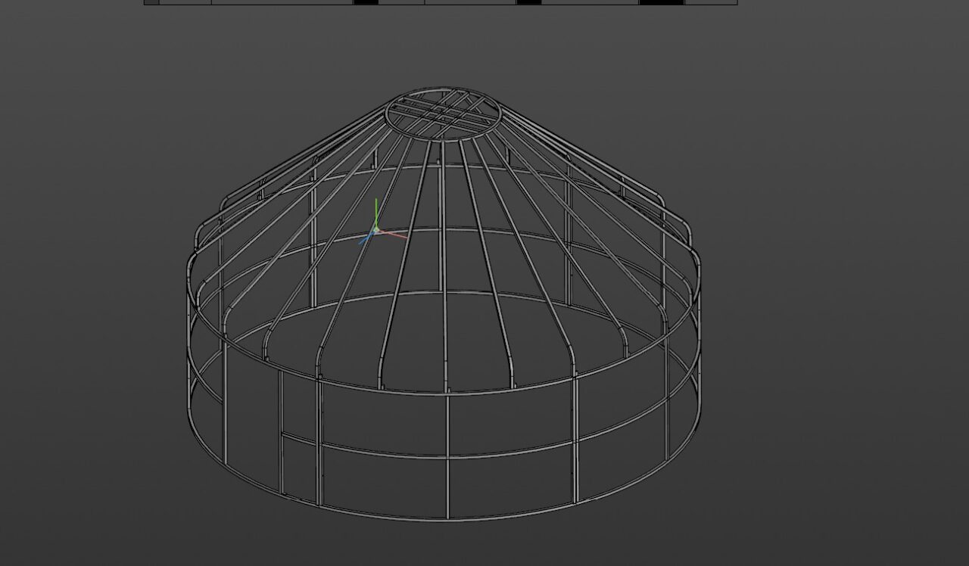Click the leftmost black block in top strip
The height and width of the screenshot is (566, 969).
coord(151,2)
